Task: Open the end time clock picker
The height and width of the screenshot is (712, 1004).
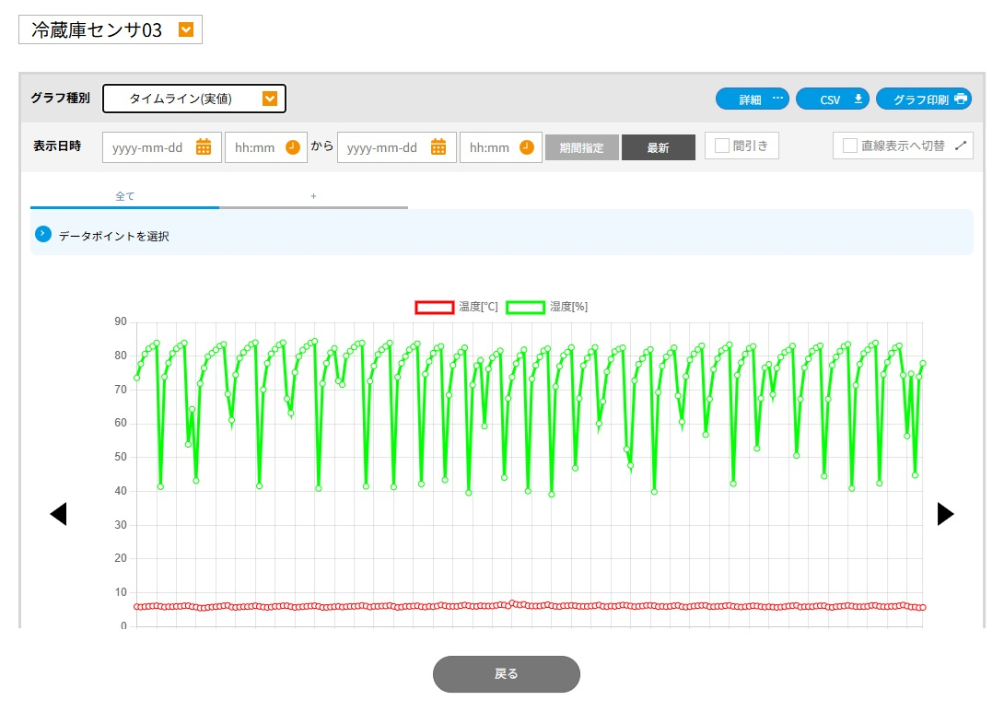Action: coord(527,147)
